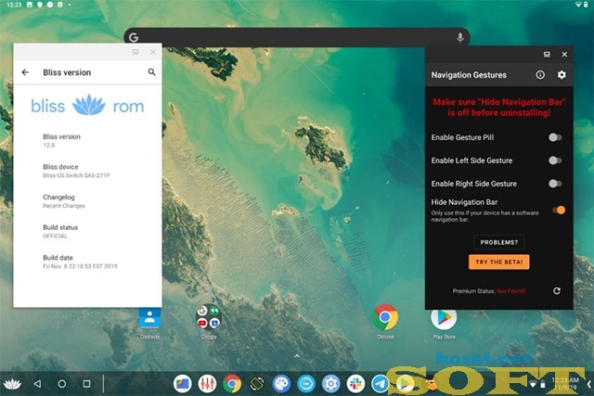This screenshot has height=396, width=594.
Task: Launch Chrome from the taskbar
Action: (232, 384)
